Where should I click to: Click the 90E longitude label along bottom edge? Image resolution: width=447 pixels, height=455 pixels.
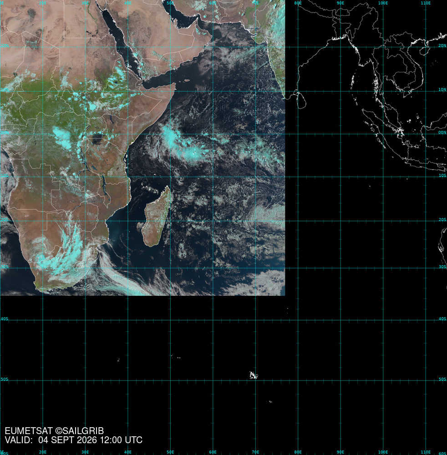pos(340,452)
